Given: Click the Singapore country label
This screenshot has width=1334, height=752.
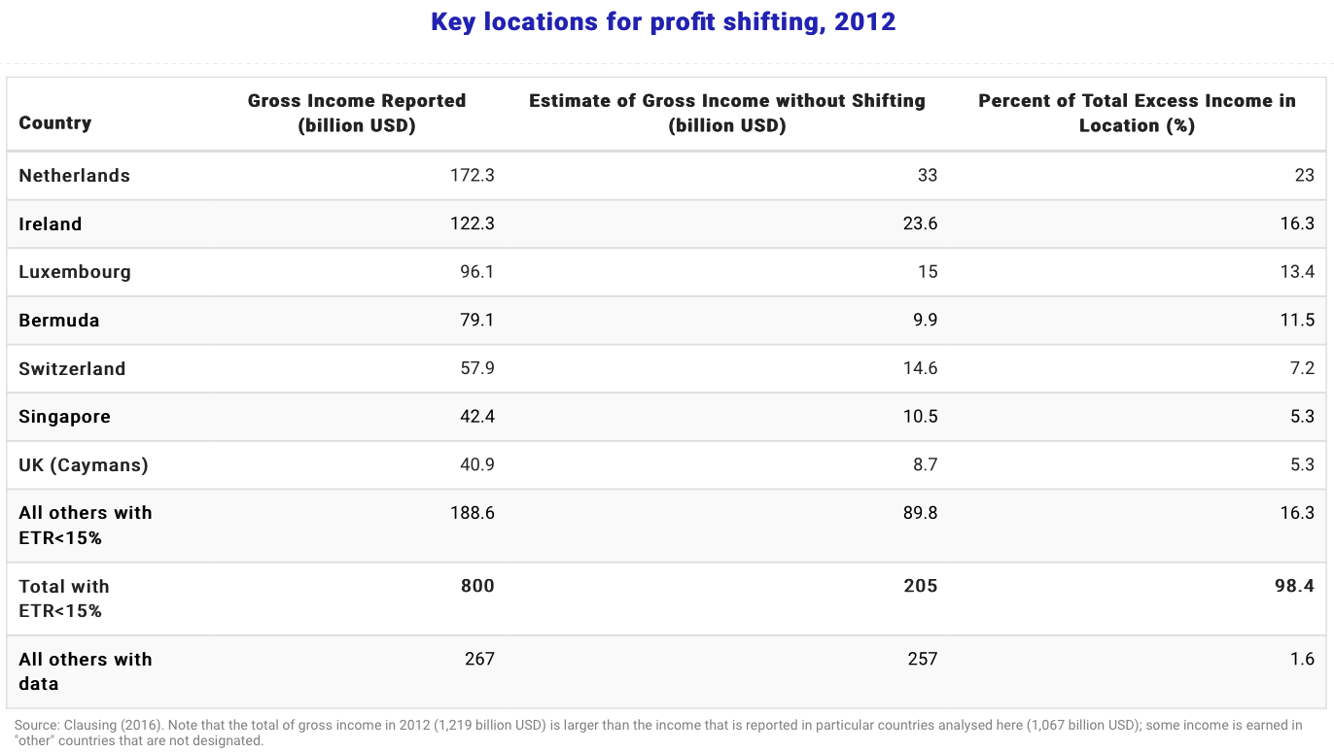Looking at the screenshot, I should click(x=63, y=417).
